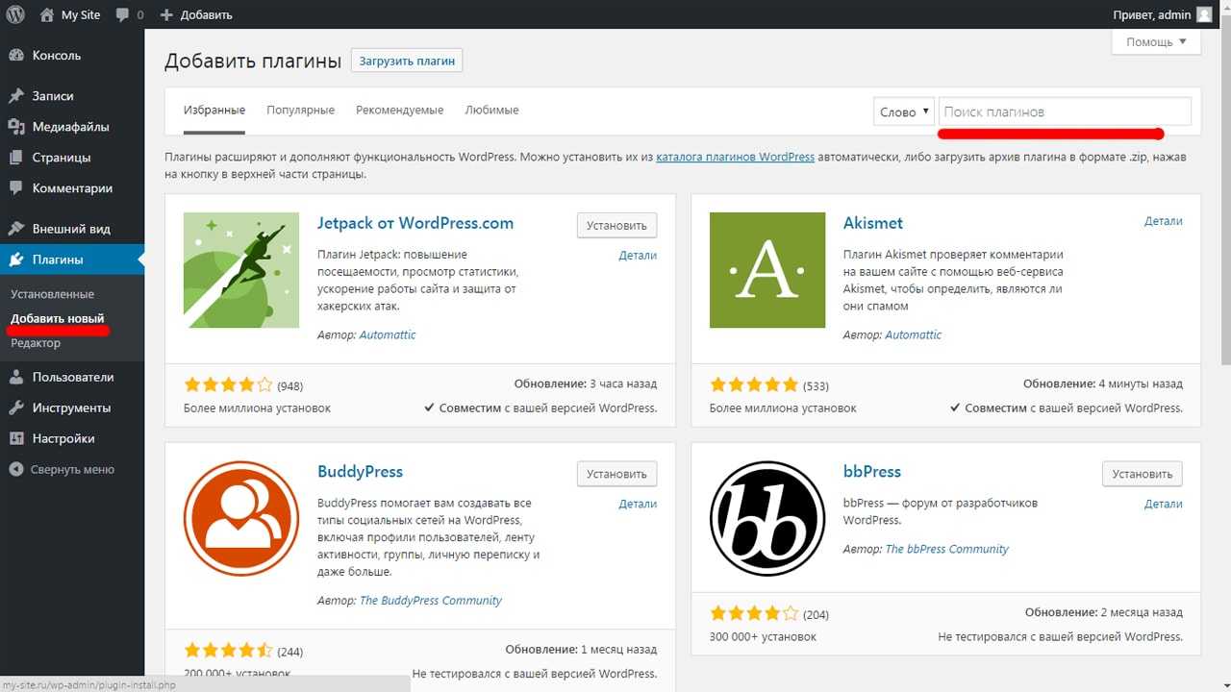Open the Слово search type dropdown
The image size is (1231, 692).
pyautogui.click(x=904, y=111)
